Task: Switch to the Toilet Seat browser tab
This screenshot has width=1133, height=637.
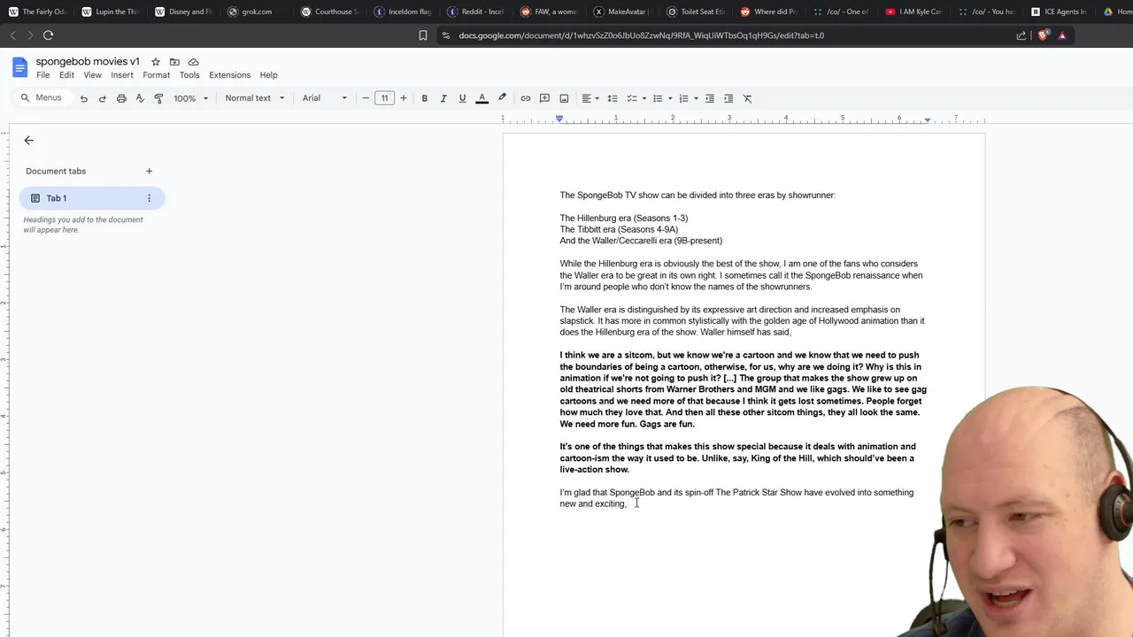Action: point(695,12)
